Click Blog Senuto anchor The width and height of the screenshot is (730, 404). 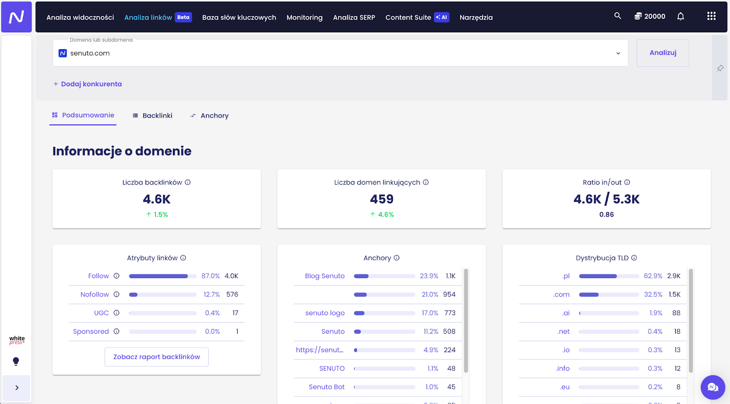pos(325,276)
